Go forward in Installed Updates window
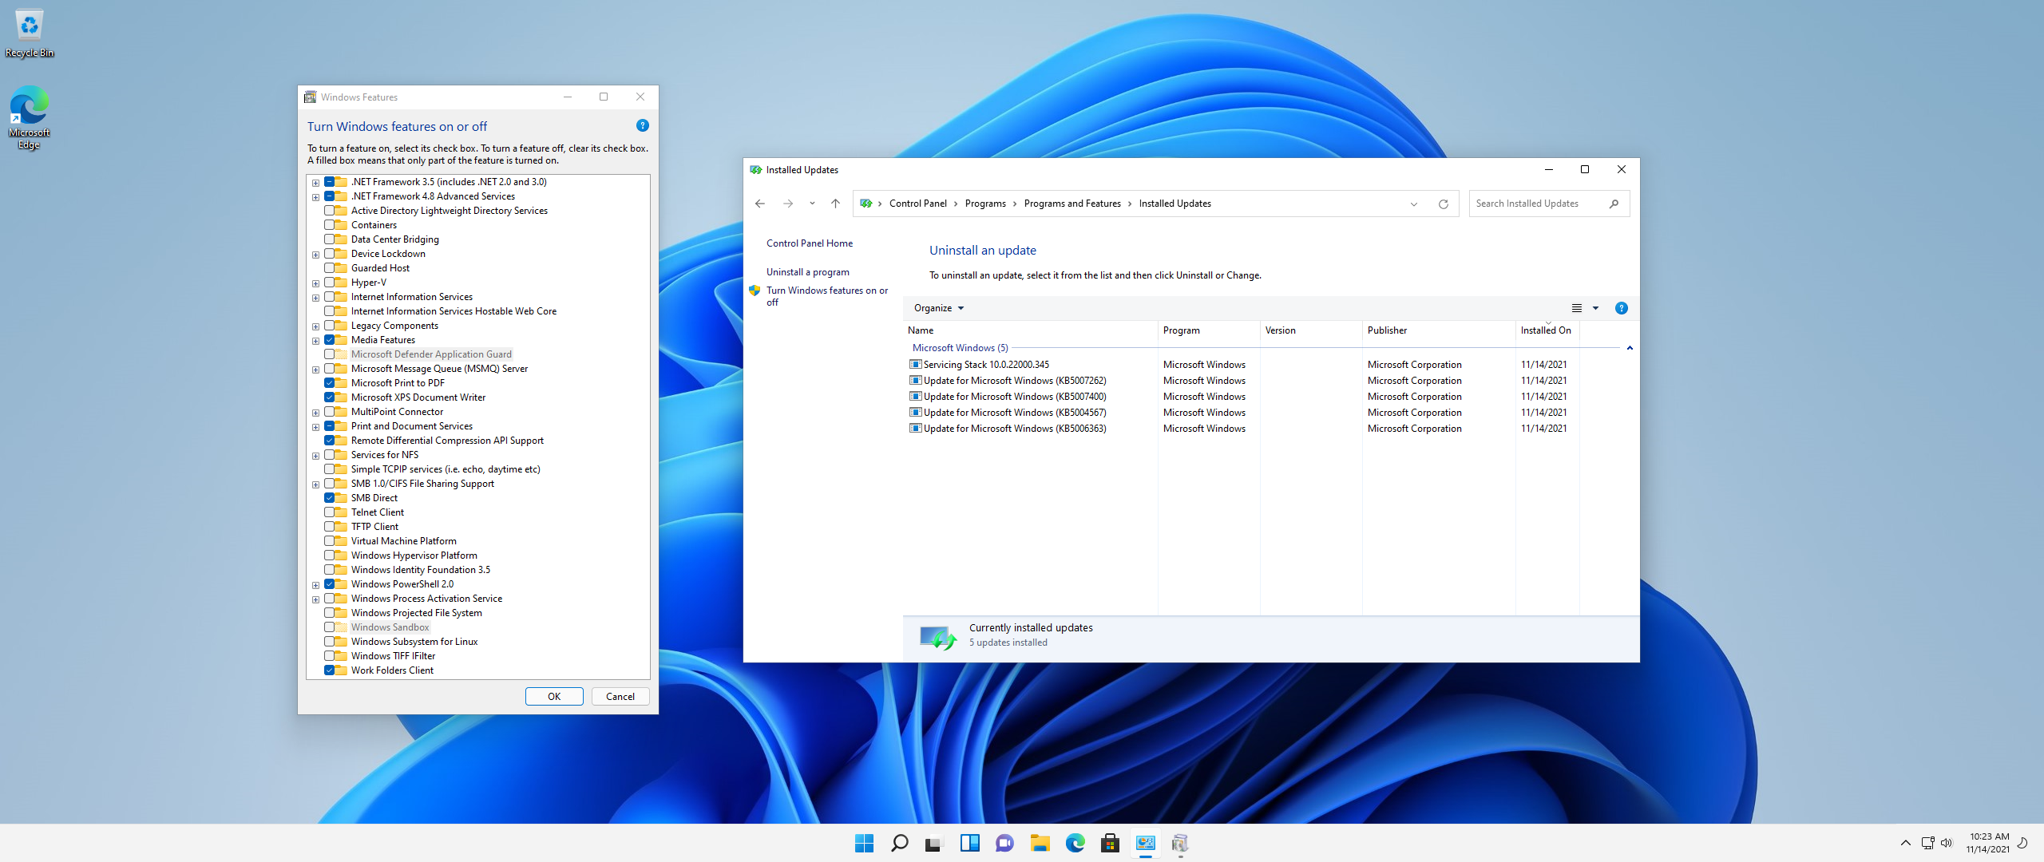 tap(787, 204)
